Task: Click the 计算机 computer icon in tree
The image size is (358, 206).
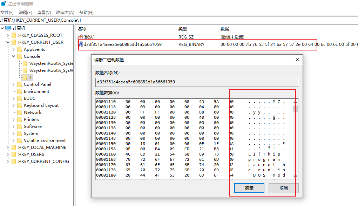Action: point(8,28)
